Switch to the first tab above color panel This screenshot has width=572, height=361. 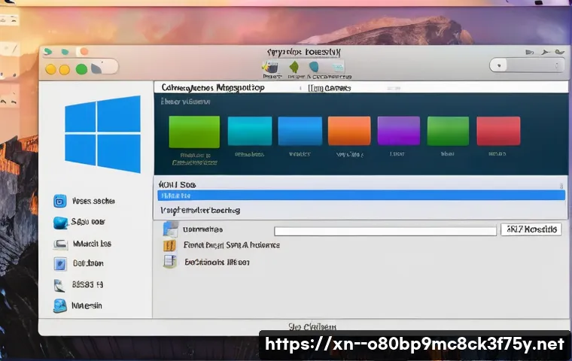tap(213, 87)
